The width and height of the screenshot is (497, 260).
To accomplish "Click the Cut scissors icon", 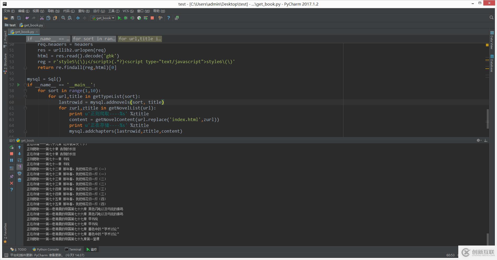I will coord(42,18).
